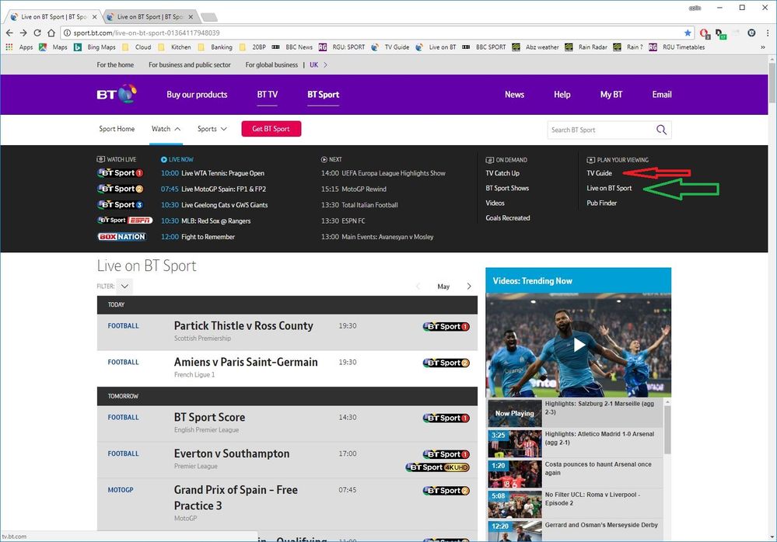
Task: Bookmark page with star icon
Action: click(x=688, y=33)
